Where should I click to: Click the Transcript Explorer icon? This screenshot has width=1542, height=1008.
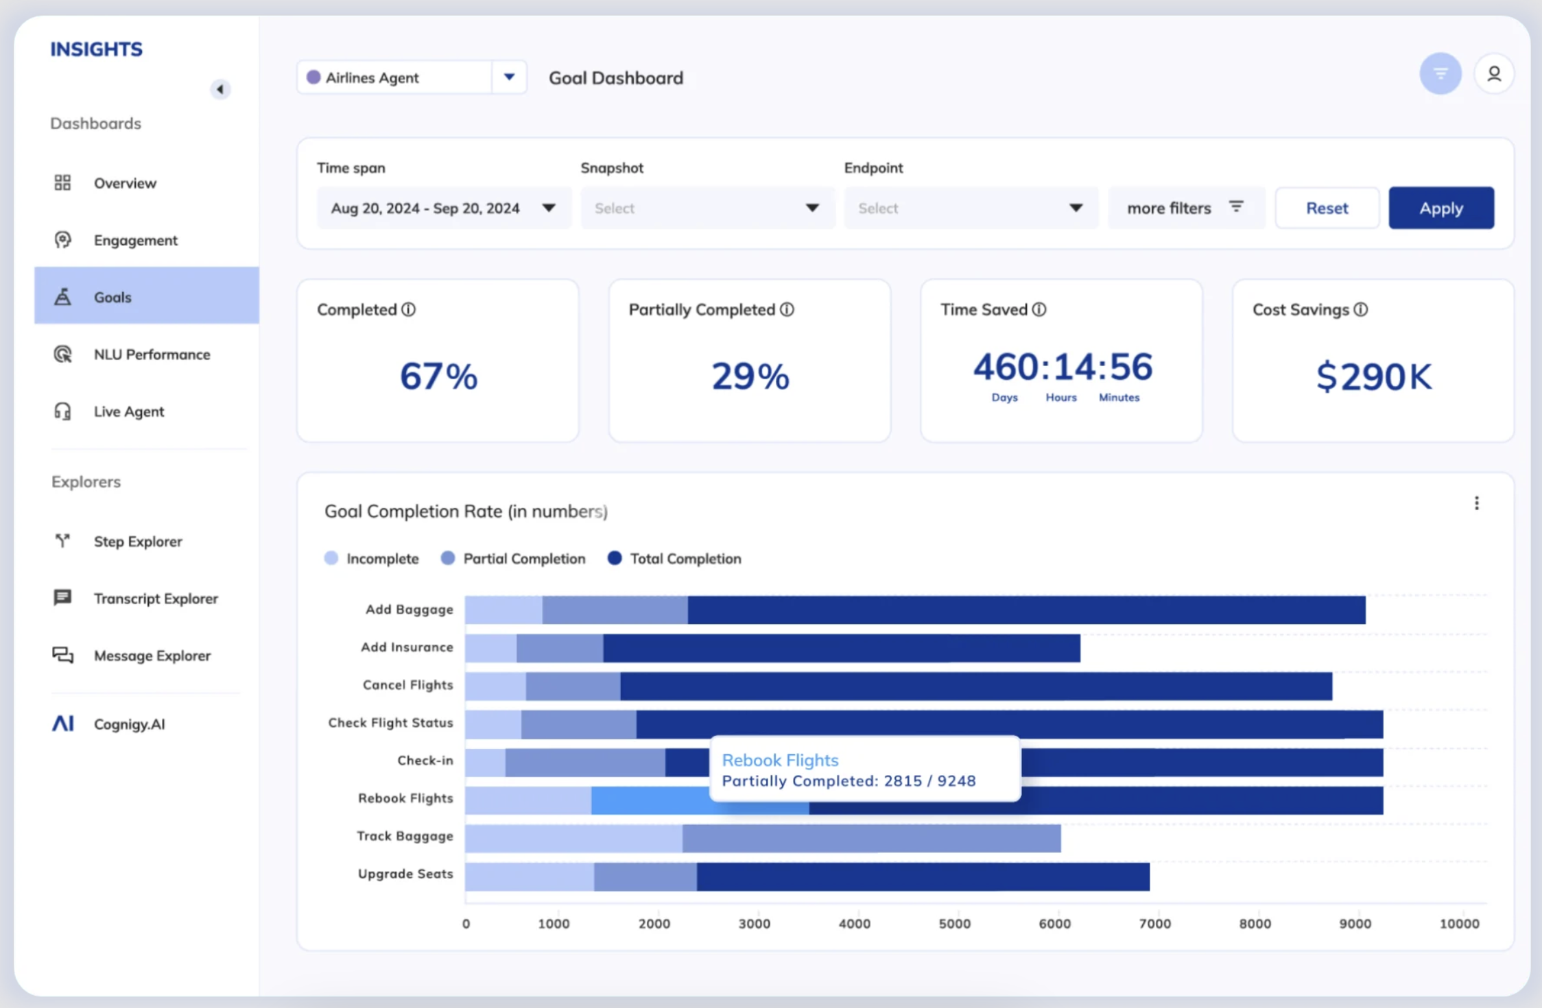[x=62, y=598]
